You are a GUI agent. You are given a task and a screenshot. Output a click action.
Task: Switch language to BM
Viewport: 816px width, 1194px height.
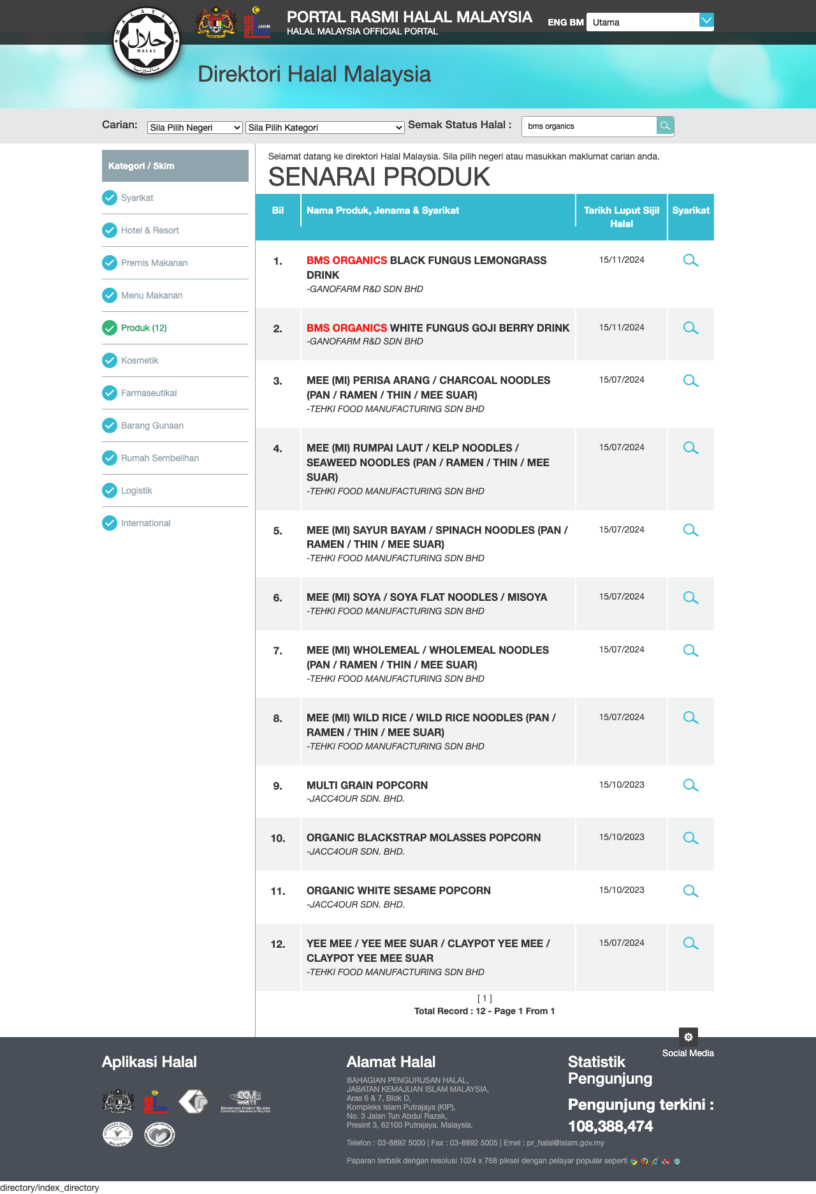576,22
